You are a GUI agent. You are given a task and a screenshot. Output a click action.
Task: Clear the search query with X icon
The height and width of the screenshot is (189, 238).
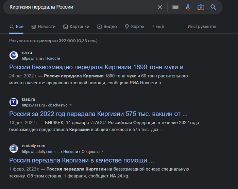pos(160,7)
